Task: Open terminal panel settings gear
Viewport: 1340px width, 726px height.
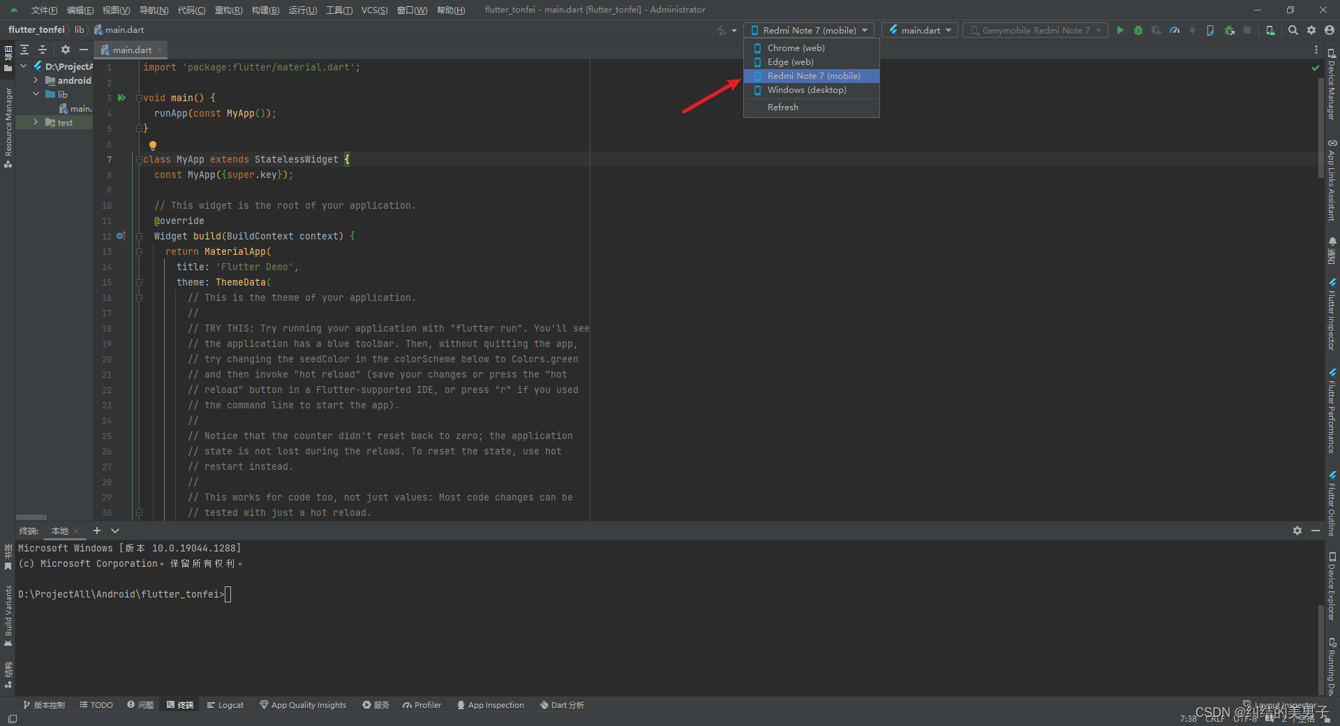Action: tap(1297, 531)
